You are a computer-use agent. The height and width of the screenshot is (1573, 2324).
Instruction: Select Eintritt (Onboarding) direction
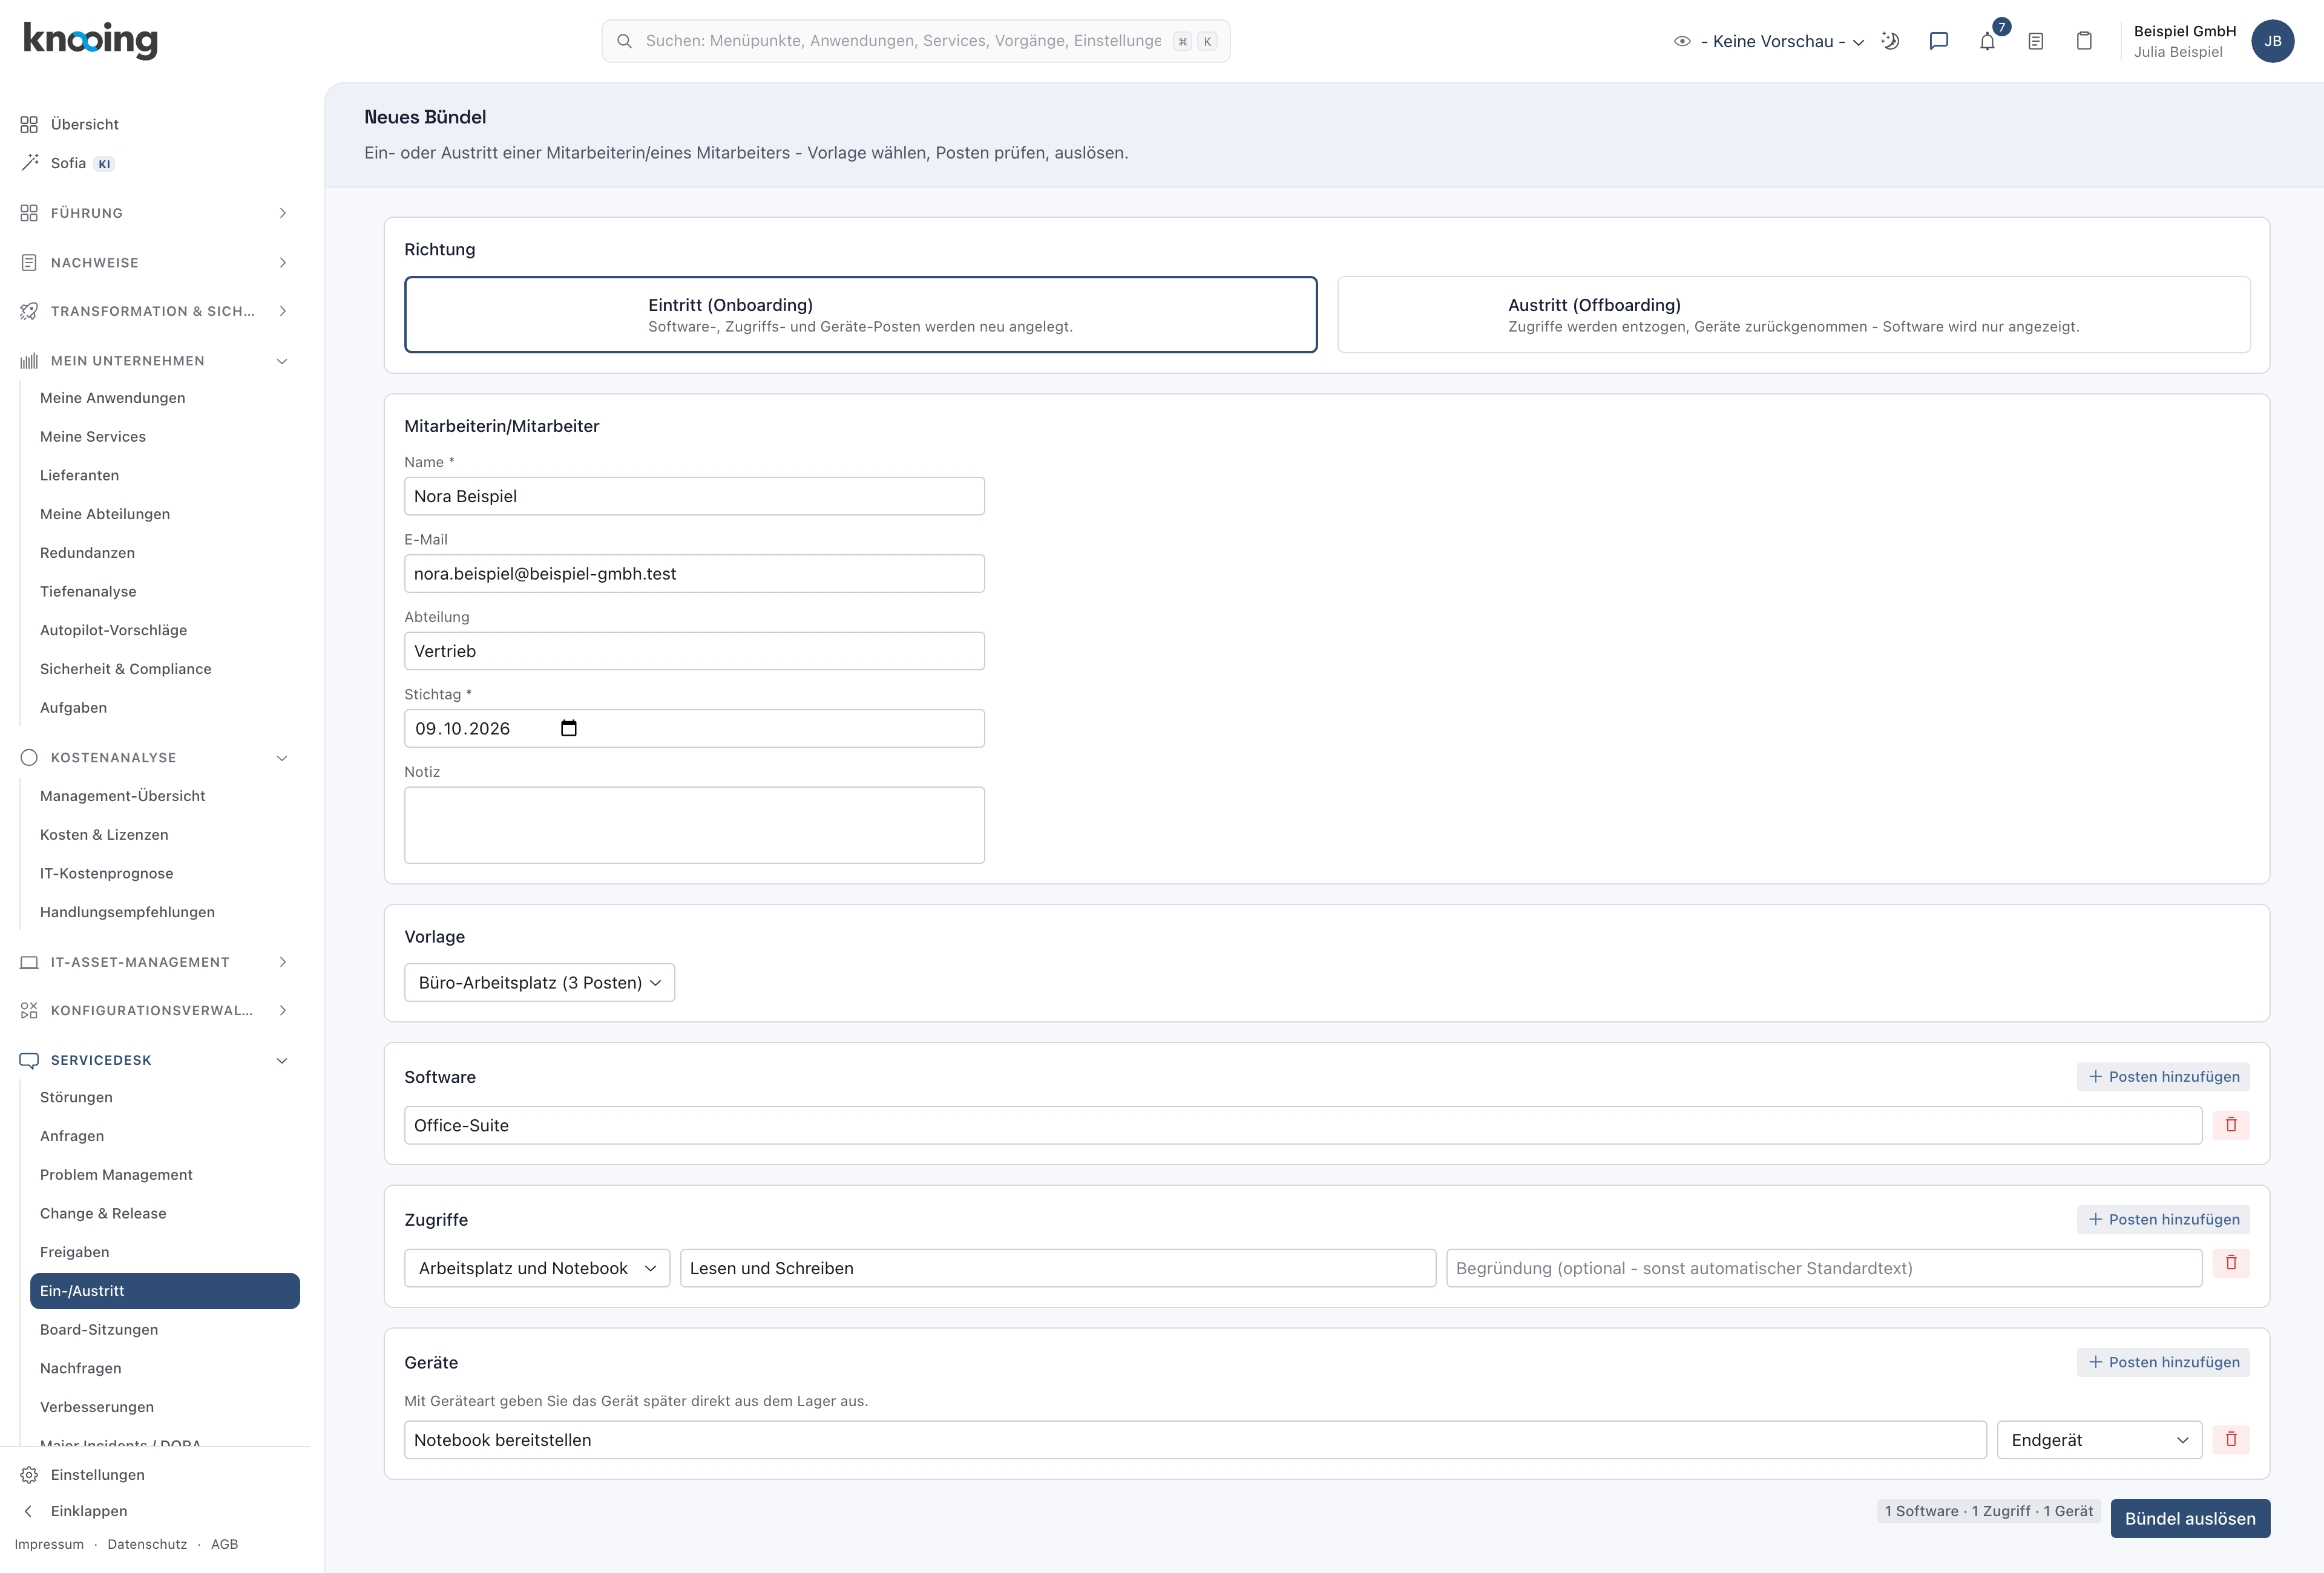pos(860,315)
